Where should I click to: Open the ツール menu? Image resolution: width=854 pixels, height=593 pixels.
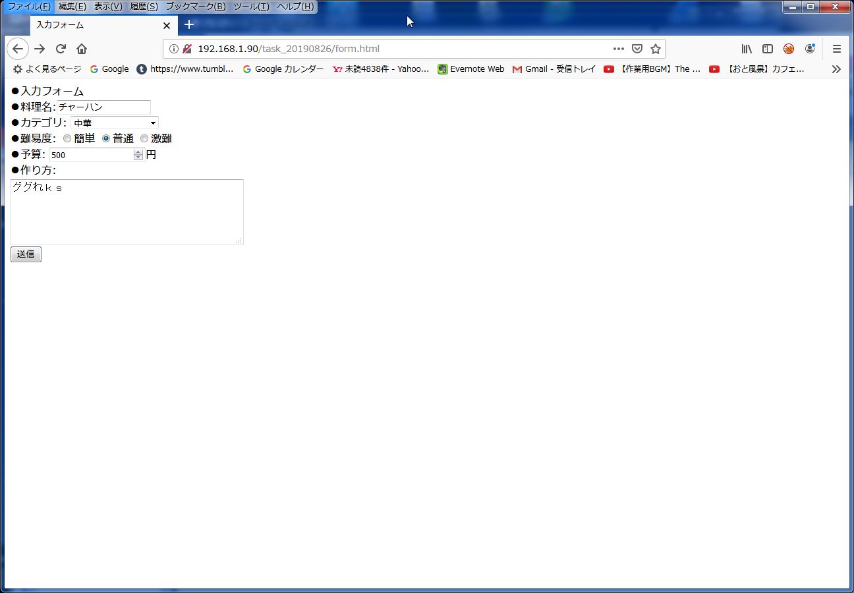coord(251,7)
